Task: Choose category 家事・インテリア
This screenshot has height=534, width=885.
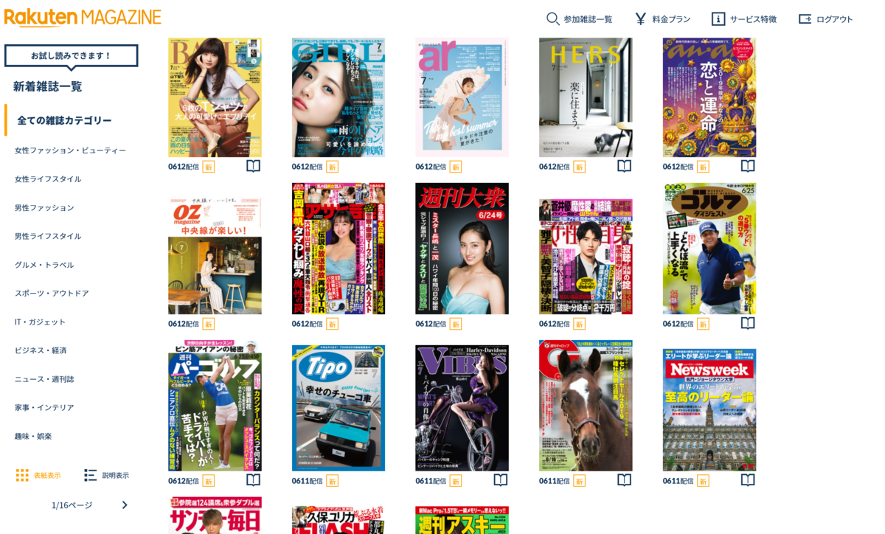Action: point(44,408)
